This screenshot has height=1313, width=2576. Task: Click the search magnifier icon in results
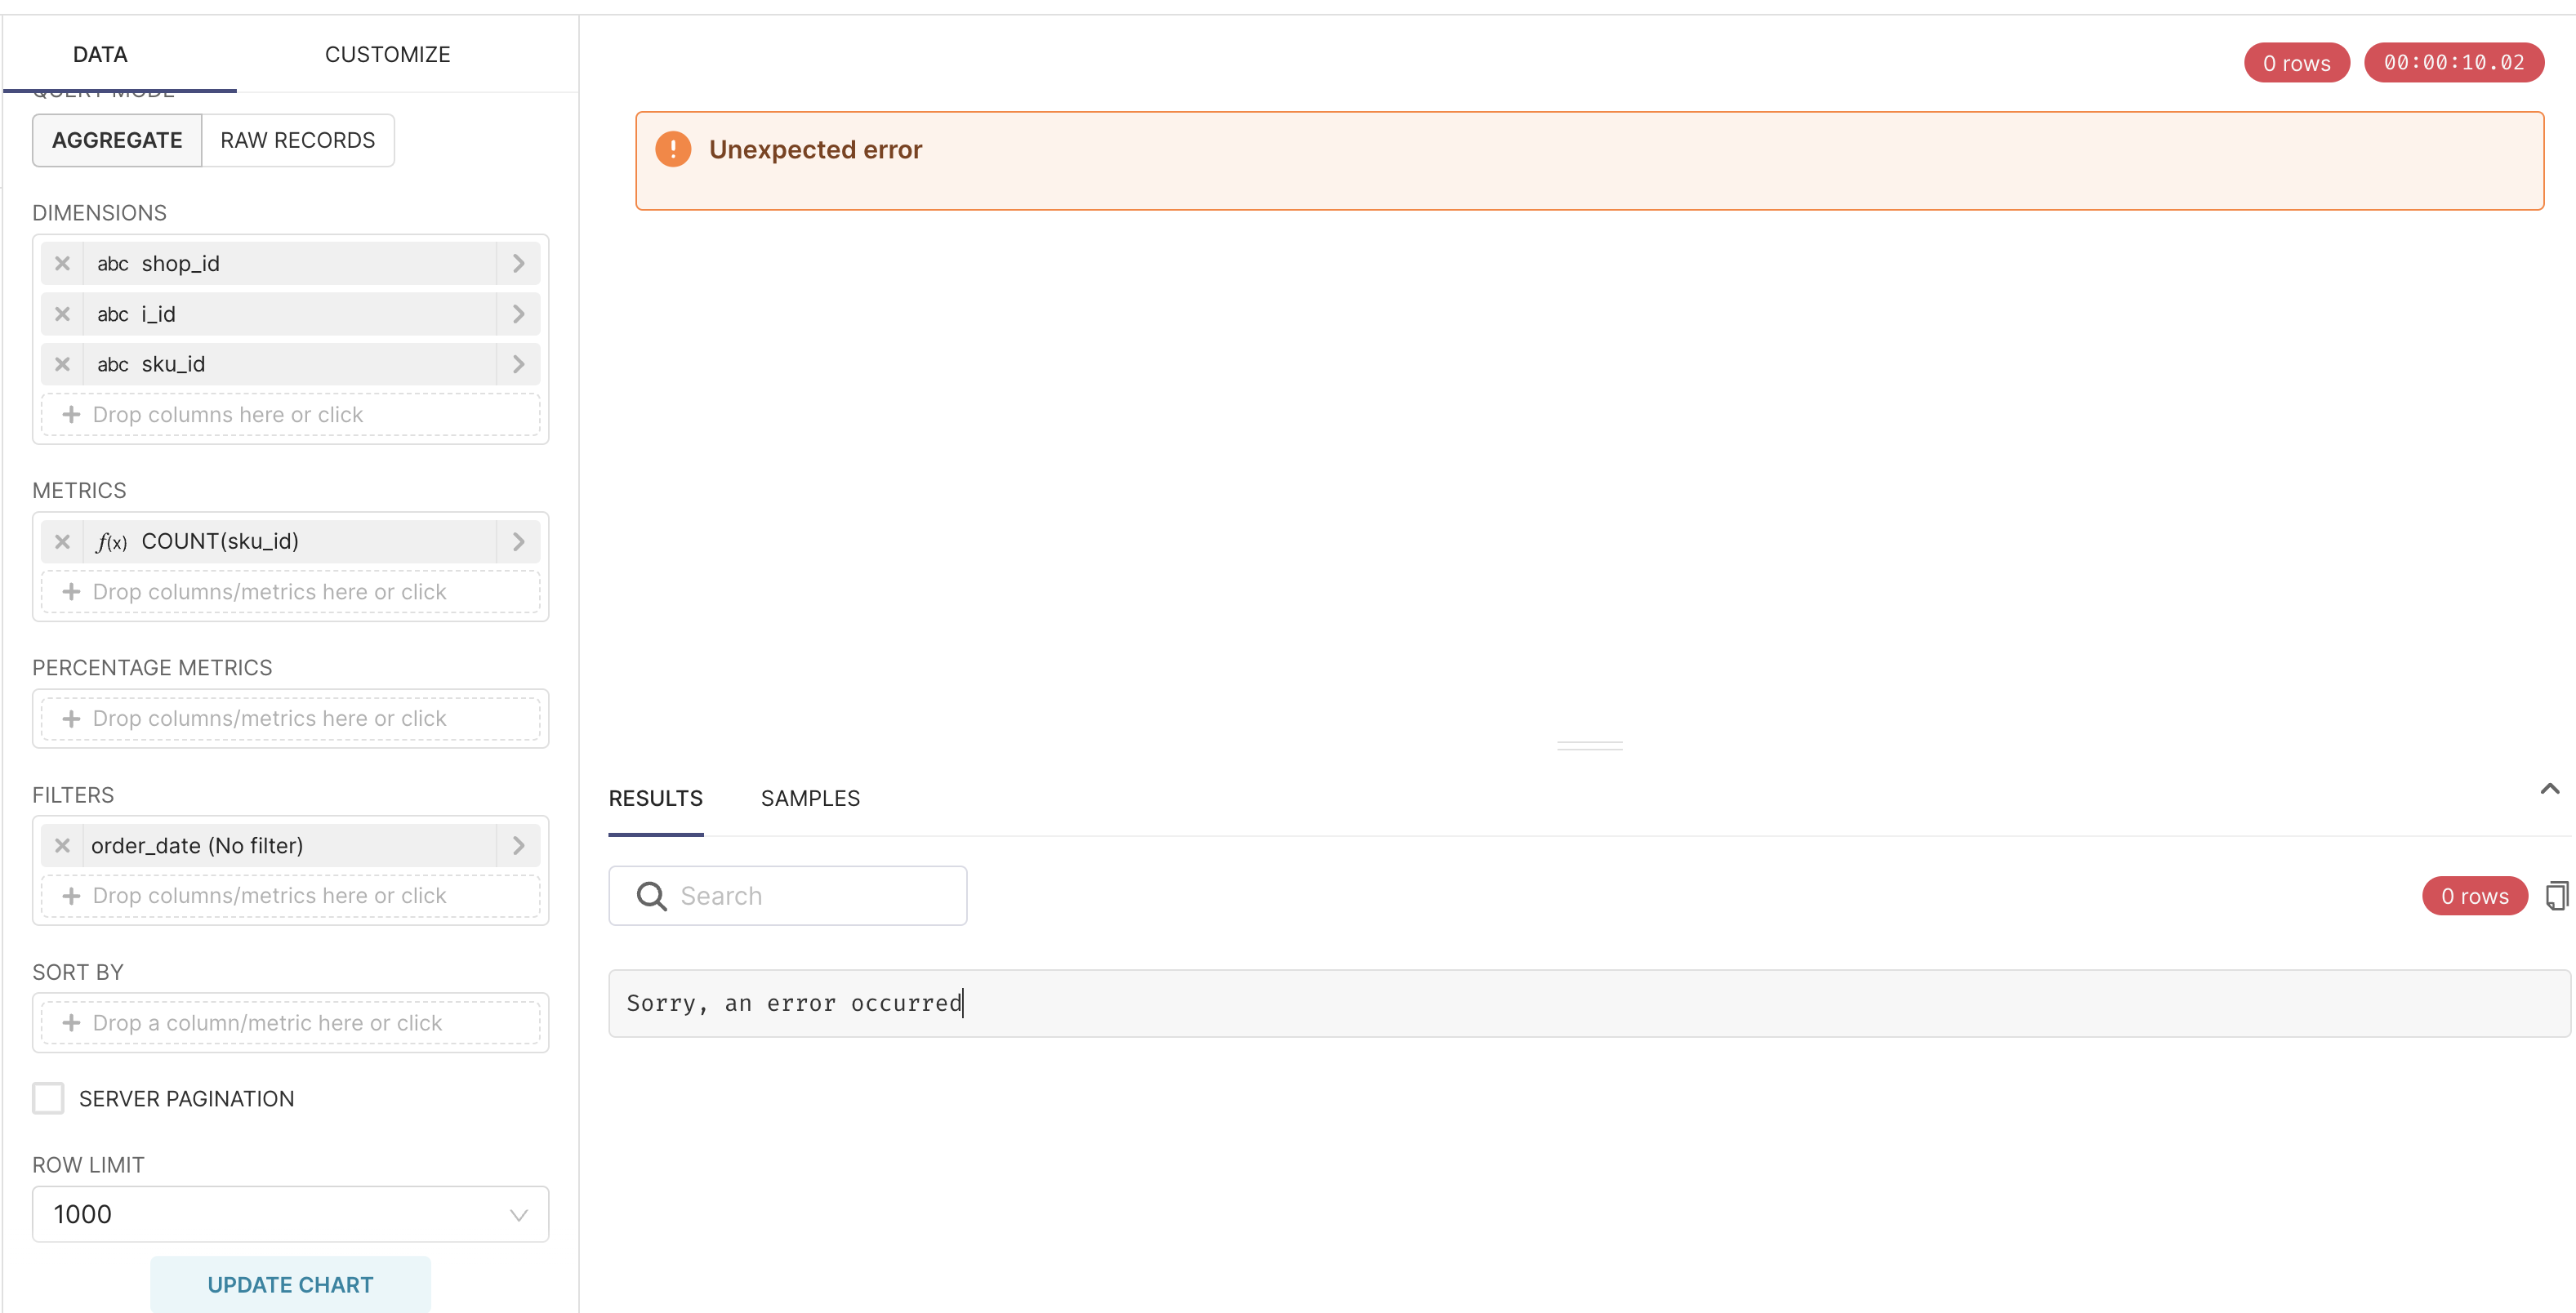651,896
